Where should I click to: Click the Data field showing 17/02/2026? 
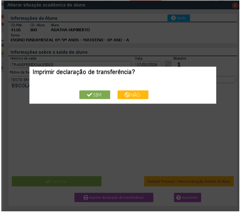tap(148, 65)
